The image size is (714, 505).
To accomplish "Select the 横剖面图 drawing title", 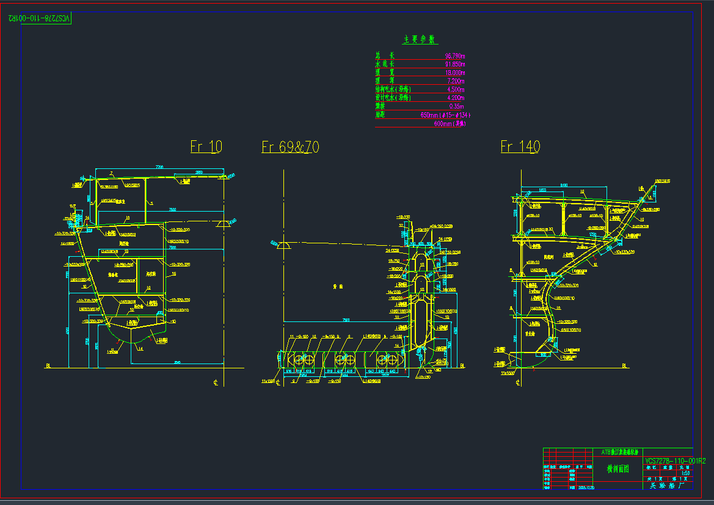I will [617, 469].
